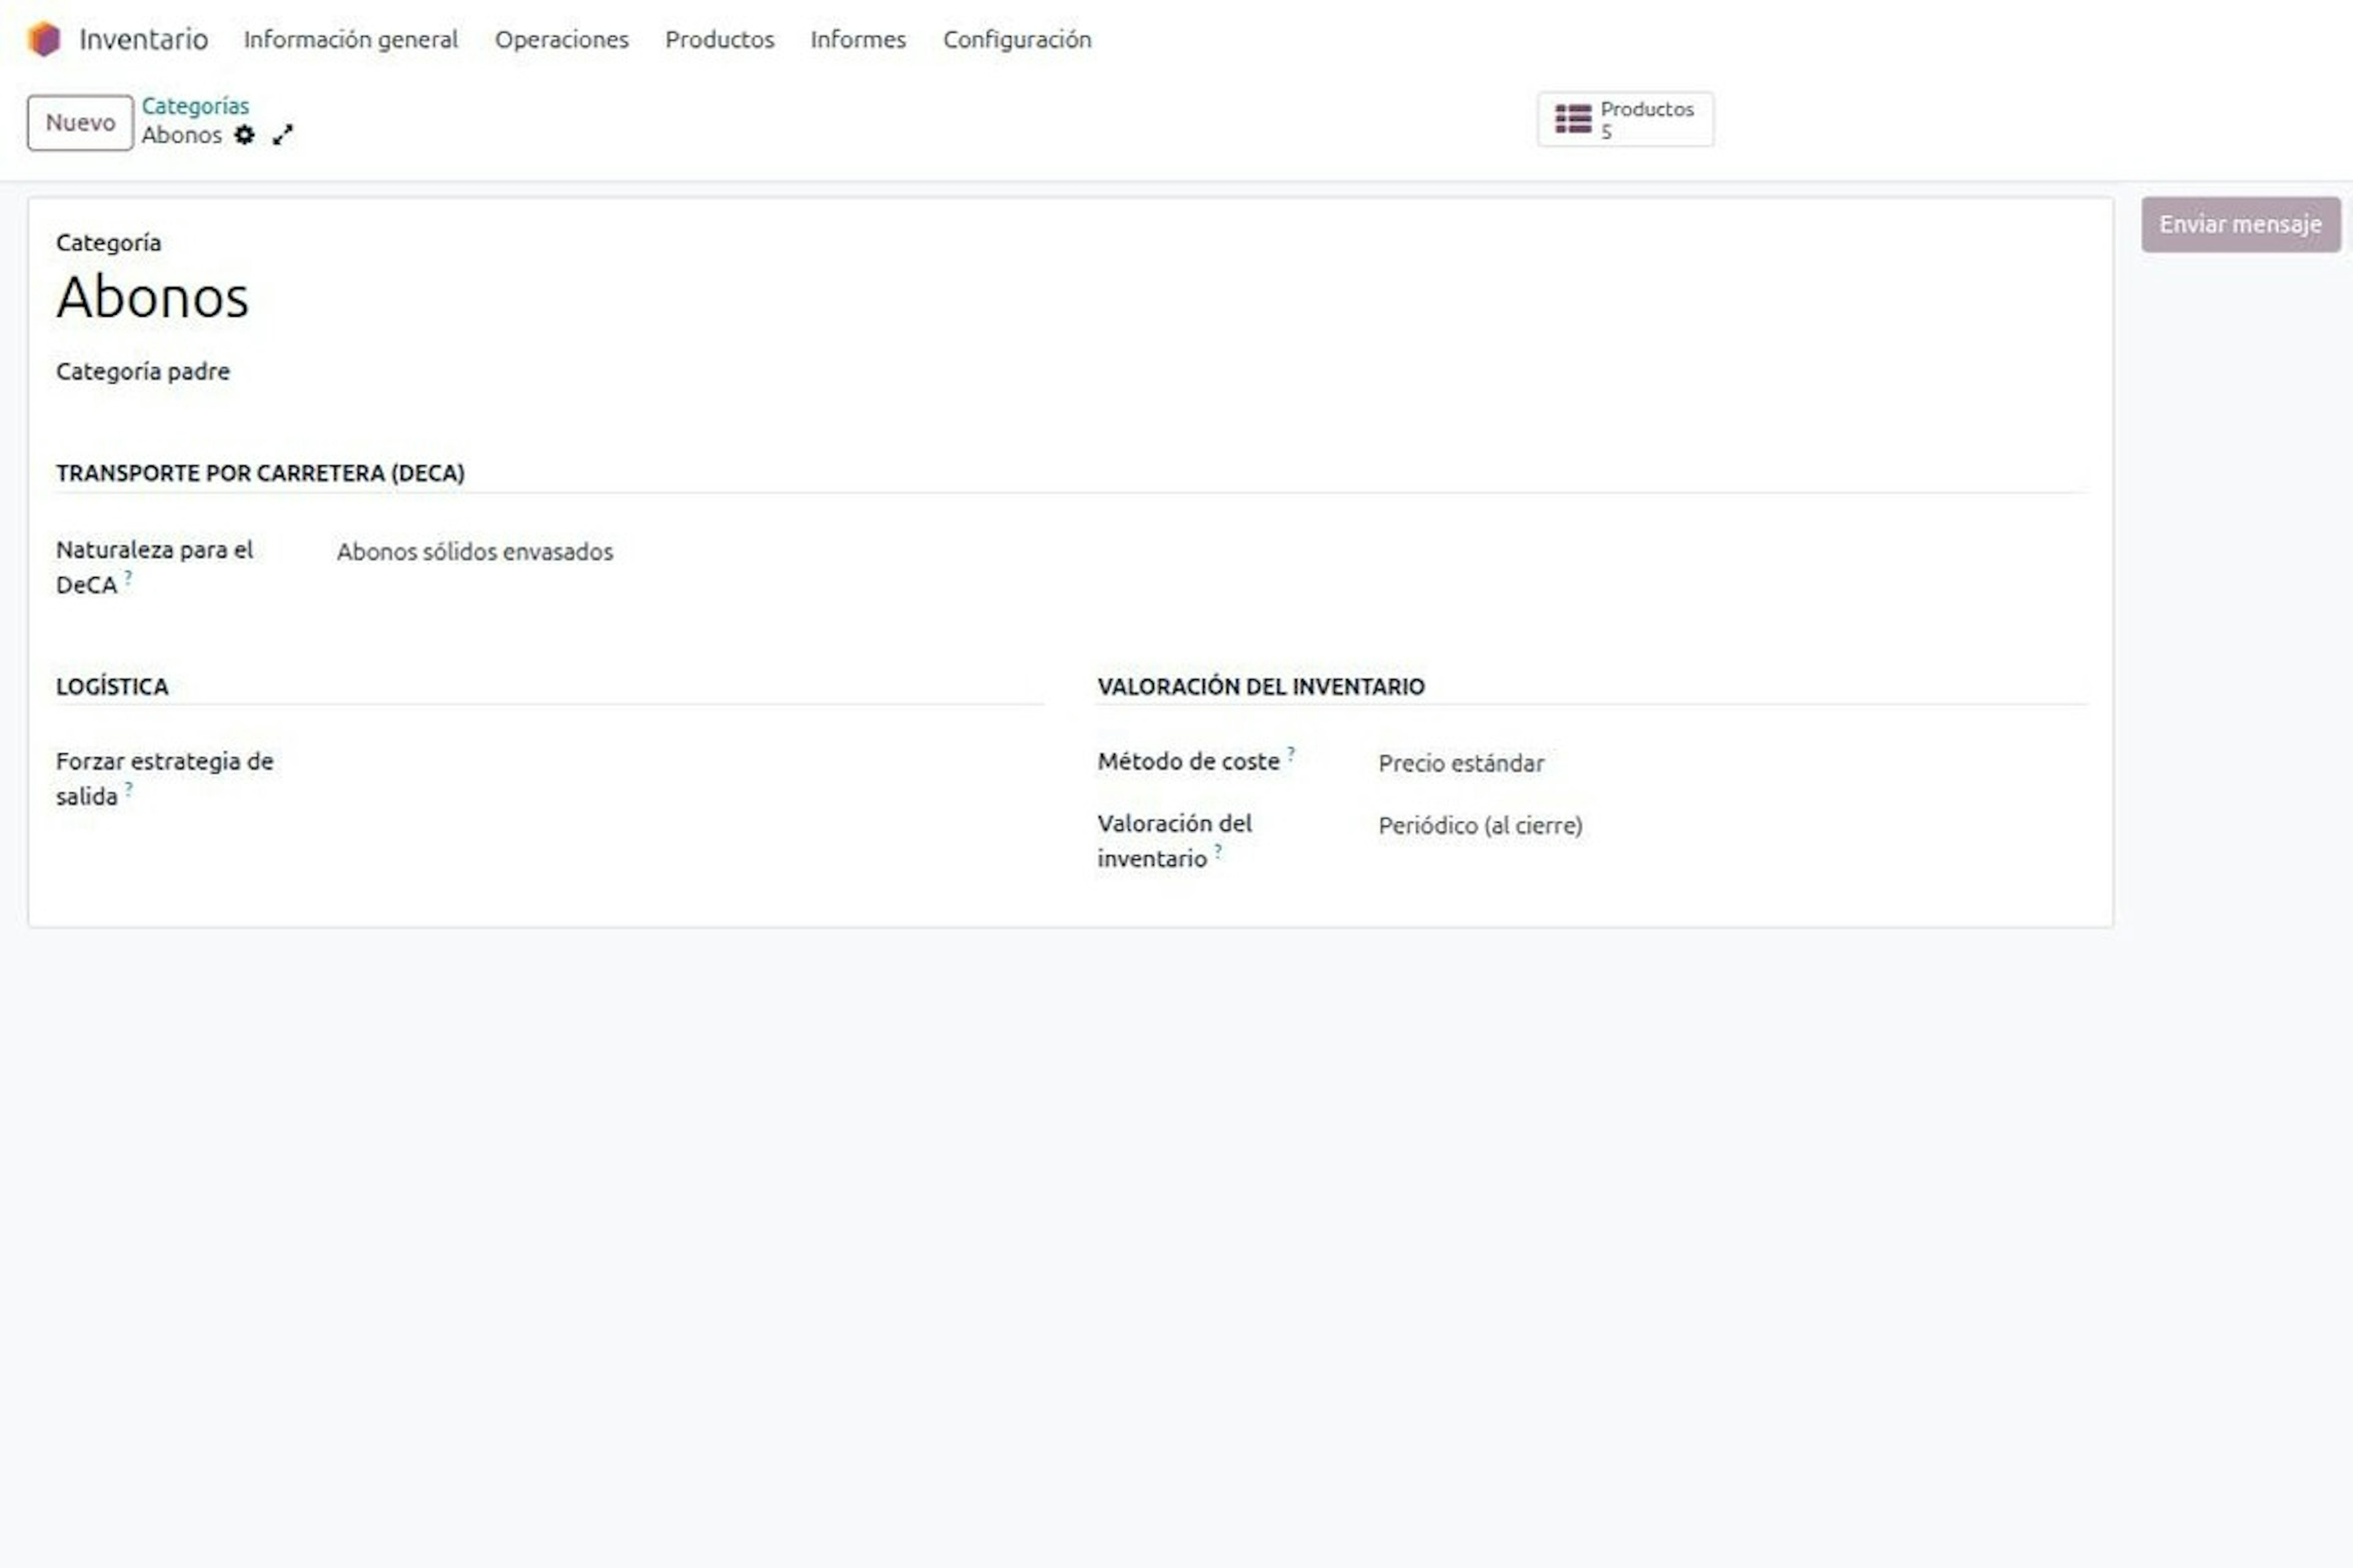Image resolution: width=2353 pixels, height=1568 pixels.
Task: Click the Nuevo button
Action: click(x=80, y=123)
